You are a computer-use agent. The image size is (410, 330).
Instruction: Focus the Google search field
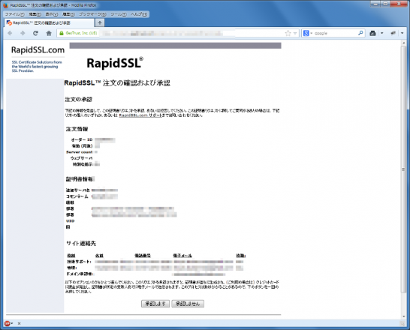(x=336, y=33)
